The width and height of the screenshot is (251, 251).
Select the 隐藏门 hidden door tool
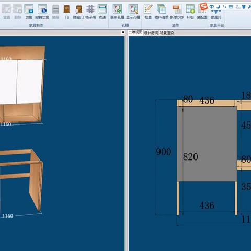(x=78, y=12)
